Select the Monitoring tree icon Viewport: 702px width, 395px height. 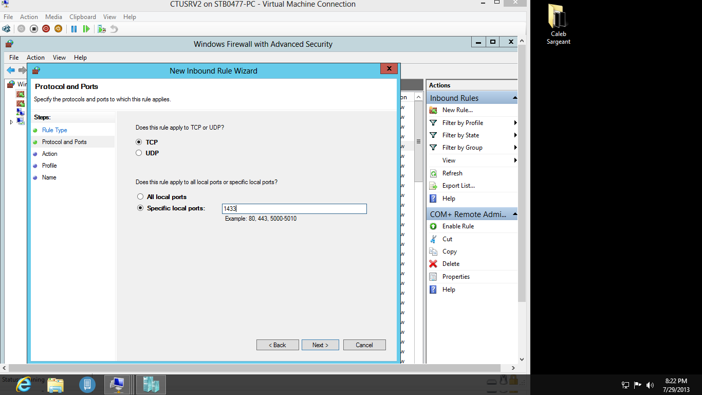pos(20,121)
